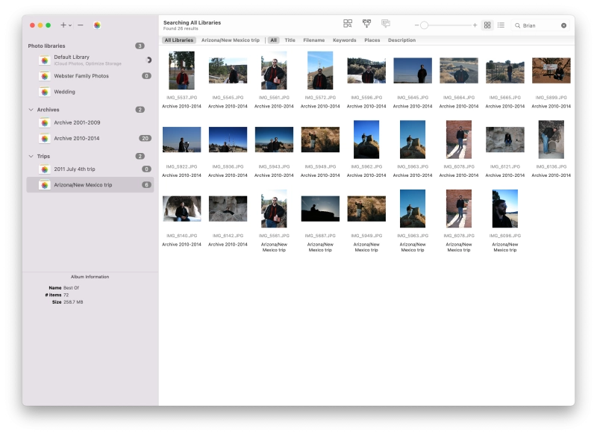Click the minus remove library button
This screenshot has width=597, height=435.
click(81, 25)
